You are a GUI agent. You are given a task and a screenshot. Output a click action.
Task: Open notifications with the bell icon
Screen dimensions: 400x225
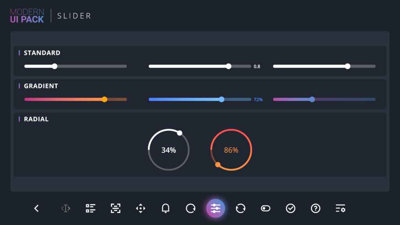pos(165,208)
